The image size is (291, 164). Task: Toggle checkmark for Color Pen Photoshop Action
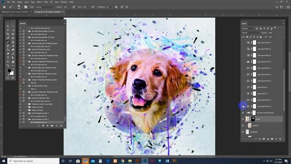tap(20, 50)
